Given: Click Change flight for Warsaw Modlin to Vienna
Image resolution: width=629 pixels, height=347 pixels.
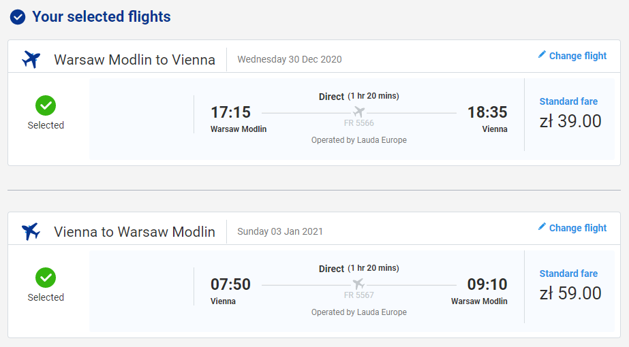Looking at the screenshot, I should coord(578,56).
